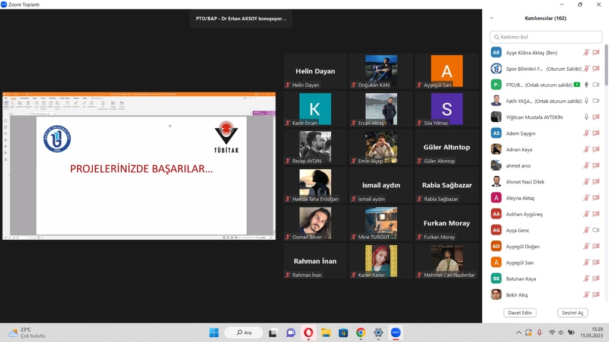Toggle Ayşe Kübra Aktaş's muted microphone icon
The width and height of the screenshot is (609, 342).
[586, 53]
